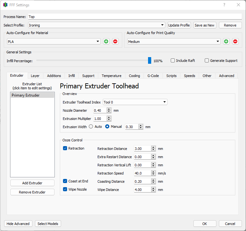Increase Retraction Distance value
The height and width of the screenshot is (231, 246).
pos(153,147)
